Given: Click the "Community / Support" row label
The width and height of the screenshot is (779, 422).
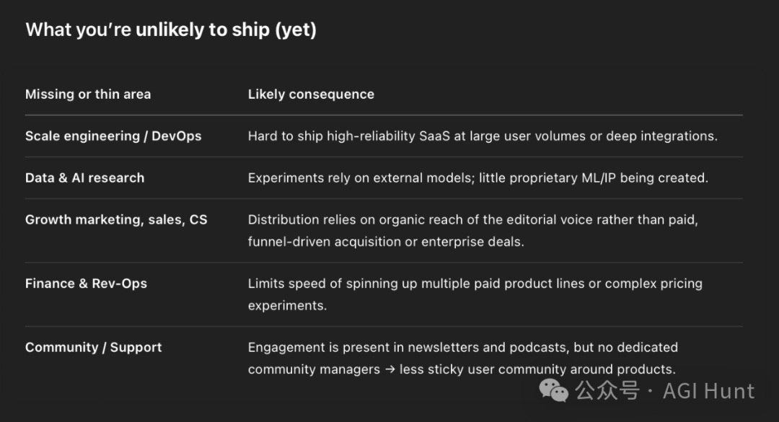Looking at the screenshot, I should 93,347.
